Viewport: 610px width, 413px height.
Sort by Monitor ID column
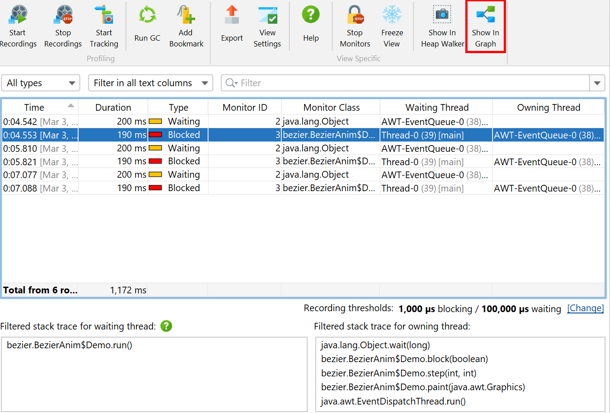click(245, 108)
